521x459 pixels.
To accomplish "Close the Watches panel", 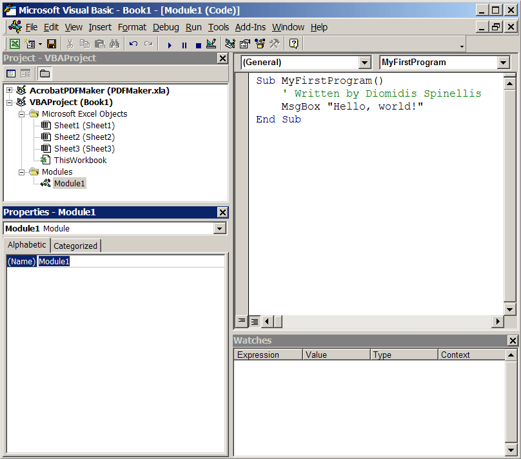I will (x=513, y=340).
